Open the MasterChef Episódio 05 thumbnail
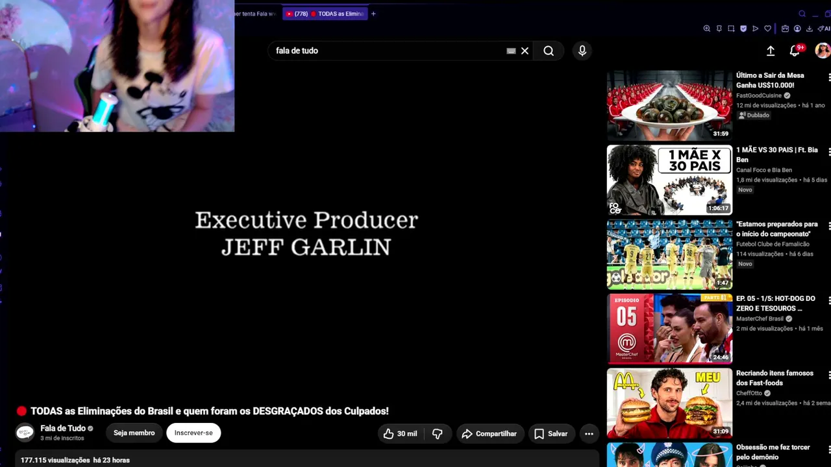The width and height of the screenshot is (831, 467). (669, 329)
